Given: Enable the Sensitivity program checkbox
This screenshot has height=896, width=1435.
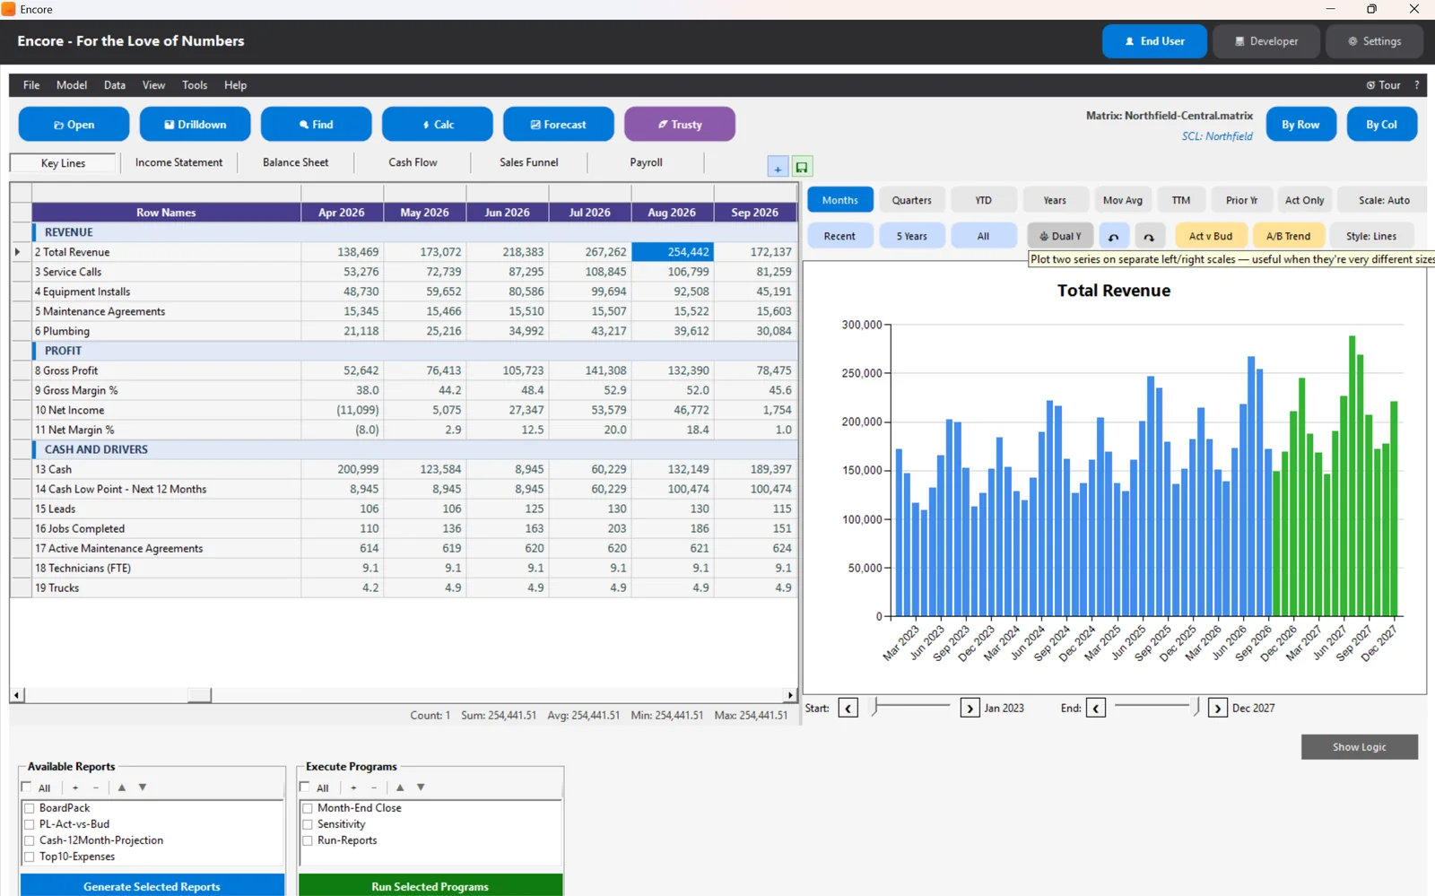Looking at the screenshot, I should (x=308, y=824).
